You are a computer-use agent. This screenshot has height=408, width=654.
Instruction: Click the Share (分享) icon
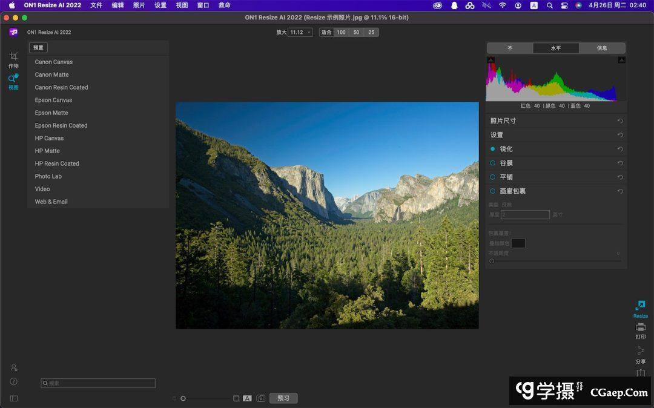[x=640, y=351]
